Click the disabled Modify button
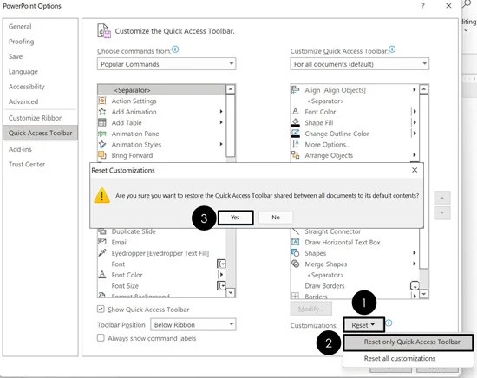 point(310,309)
